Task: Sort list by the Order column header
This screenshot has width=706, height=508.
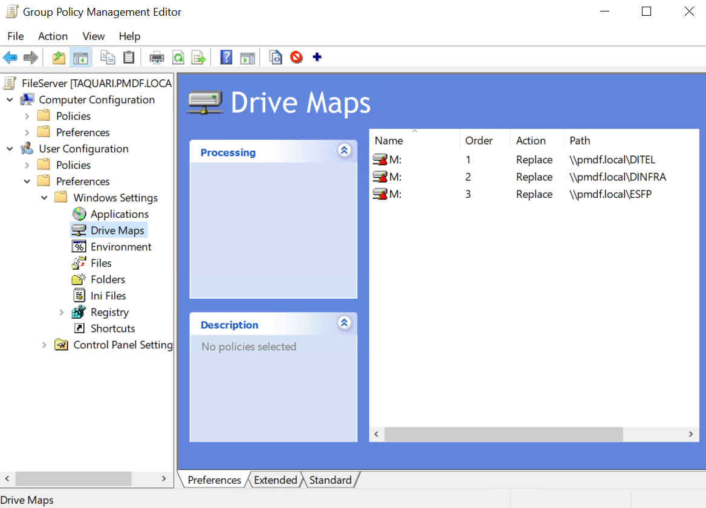Action: (479, 141)
